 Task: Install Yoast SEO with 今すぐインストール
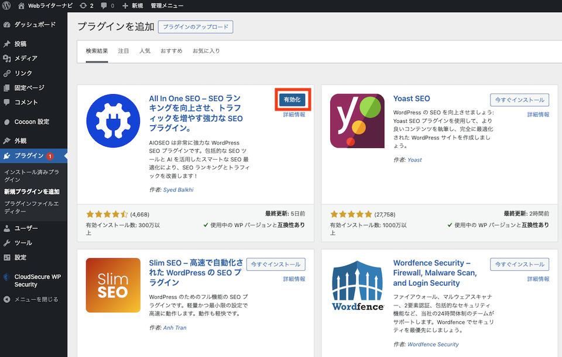(519, 100)
